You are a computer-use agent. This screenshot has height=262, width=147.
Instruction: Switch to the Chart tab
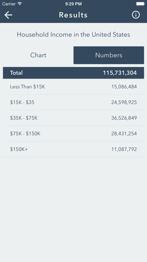[38, 55]
